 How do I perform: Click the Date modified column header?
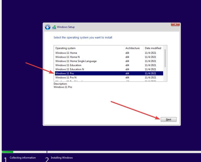coord(153,48)
